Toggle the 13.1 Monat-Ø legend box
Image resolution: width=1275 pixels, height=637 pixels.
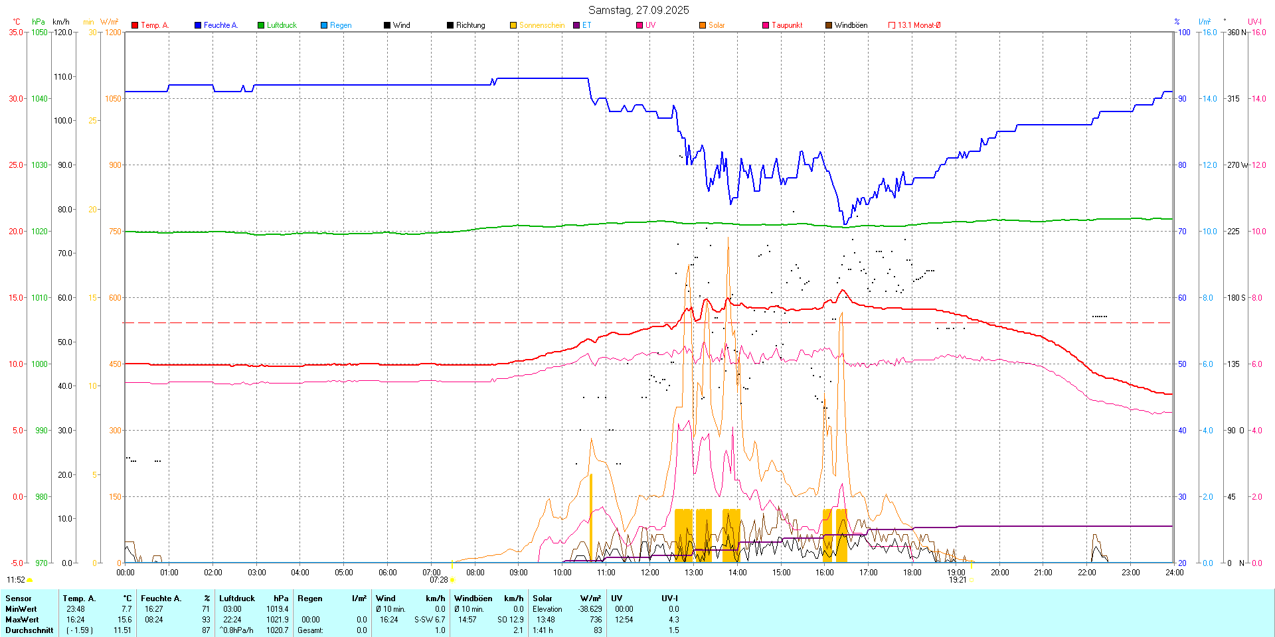coord(892,25)
